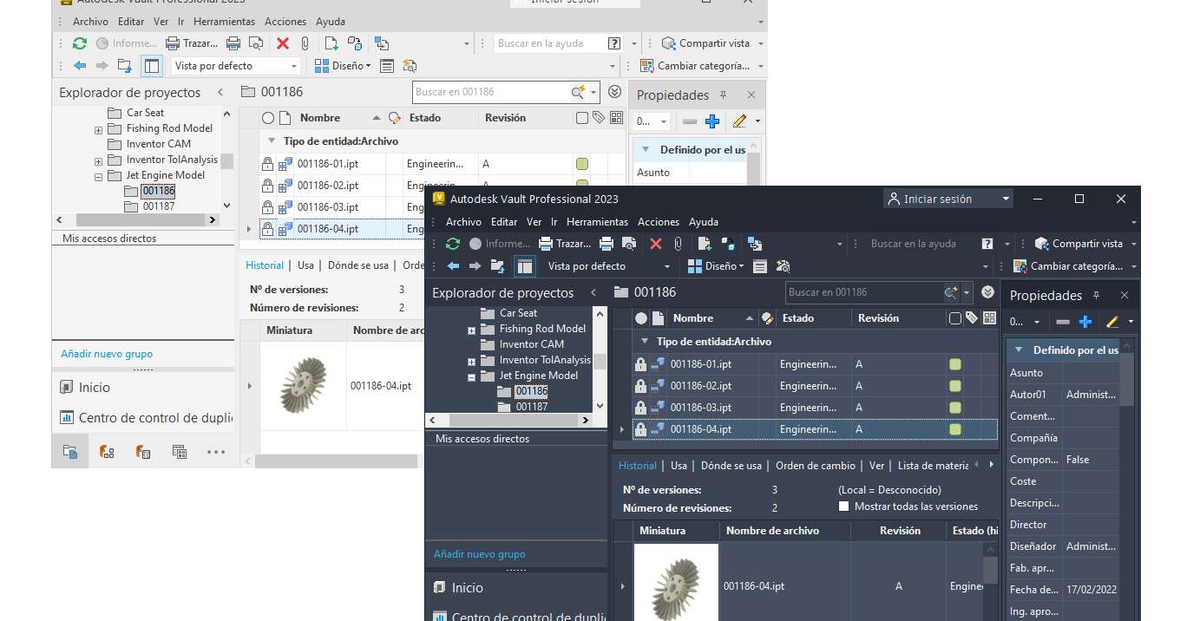Click the red X delete icon in the light window
This screenshot has width=1200, height=621.
(x=283, y=43)
